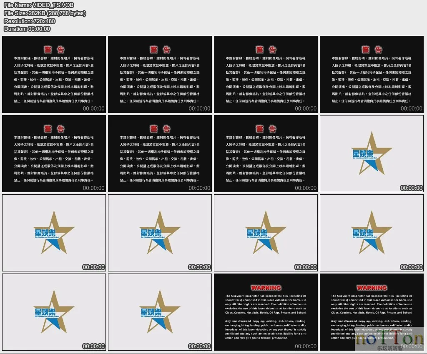Open the second star thumbnail in the bottom row
The width and height of the screenshot is (427, 354).
(x=160, y=312)
